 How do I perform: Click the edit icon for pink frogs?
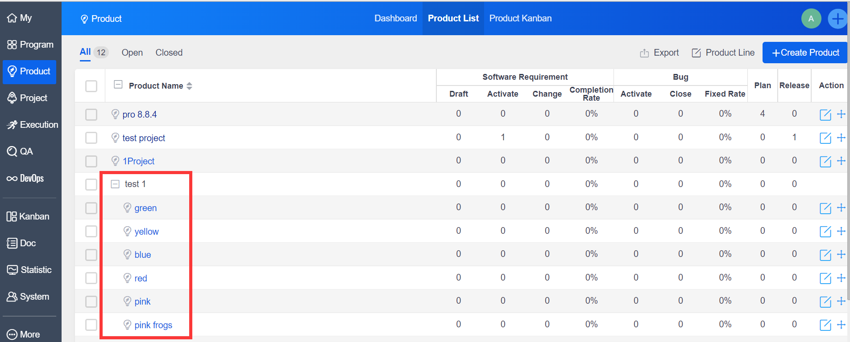[825, 325]
